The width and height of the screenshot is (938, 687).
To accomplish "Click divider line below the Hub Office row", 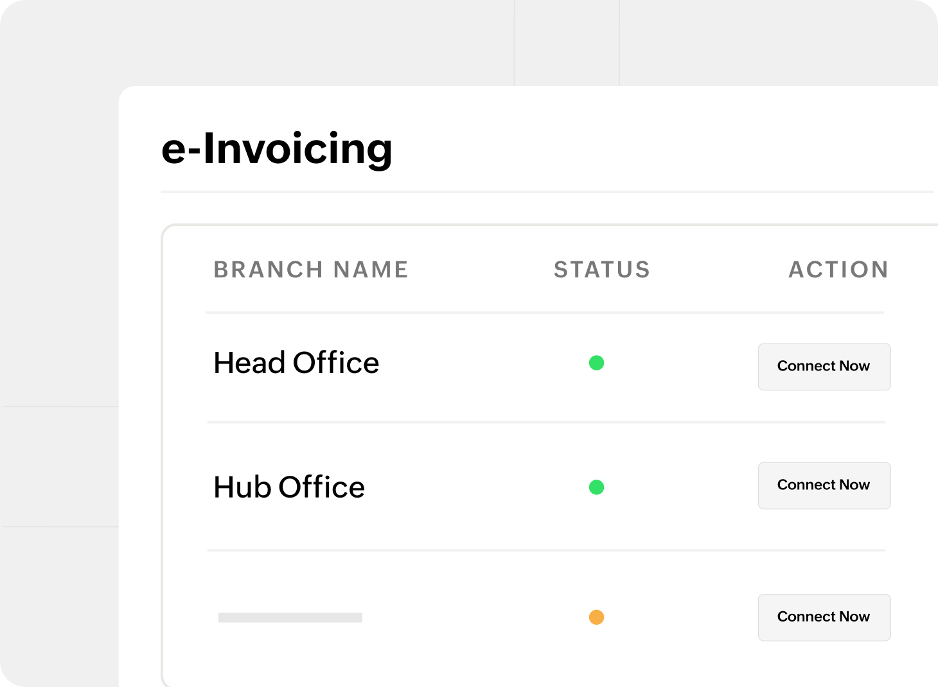I will pos(546,550).
